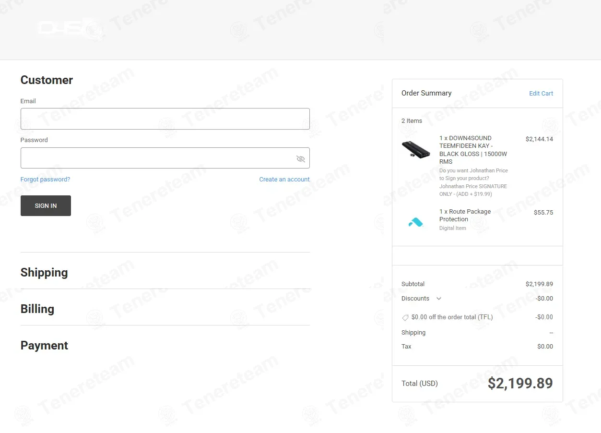
Task: Click the Order Summary title
Action: [426, 93]
